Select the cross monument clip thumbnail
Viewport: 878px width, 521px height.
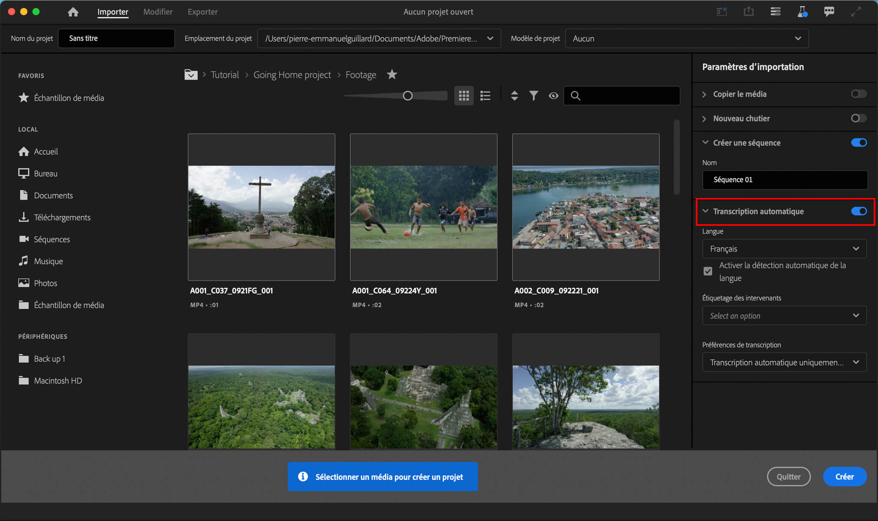tap(262, 207)
